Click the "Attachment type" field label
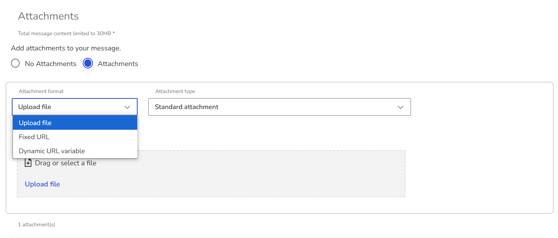 (175, 91)
